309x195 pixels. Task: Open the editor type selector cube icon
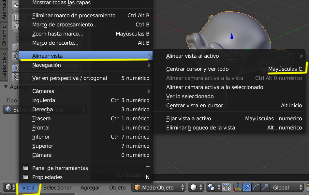click(10, 187)
